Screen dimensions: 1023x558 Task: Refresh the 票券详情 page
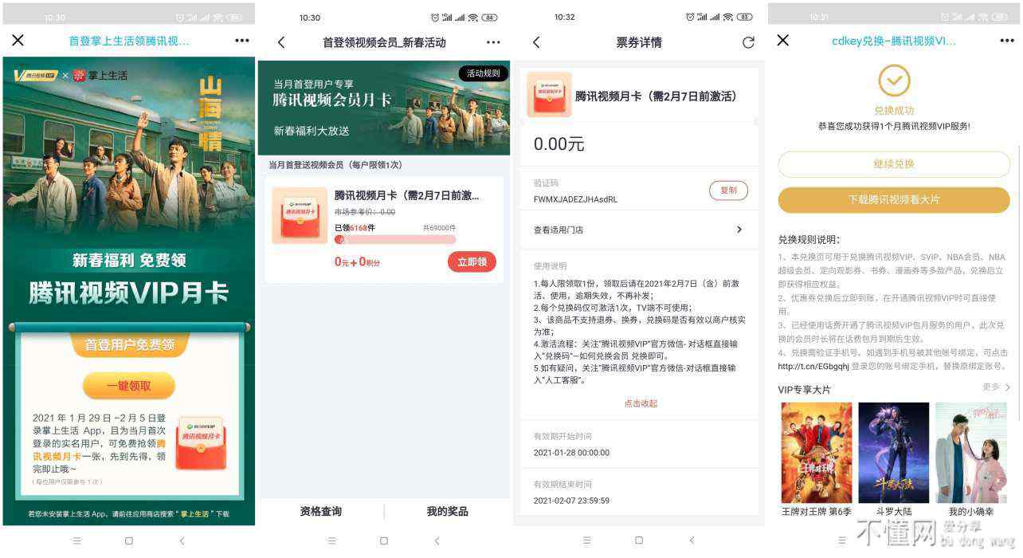tap(748, 42)
